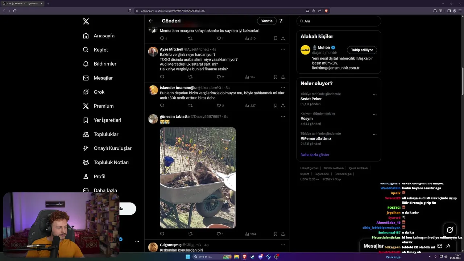Reload the page in the browser

tap(15, 11)
